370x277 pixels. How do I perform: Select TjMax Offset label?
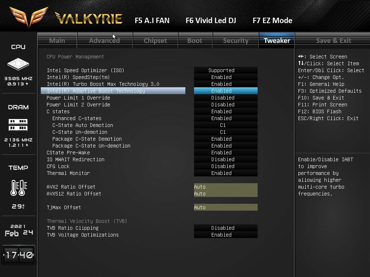[64, 207]
